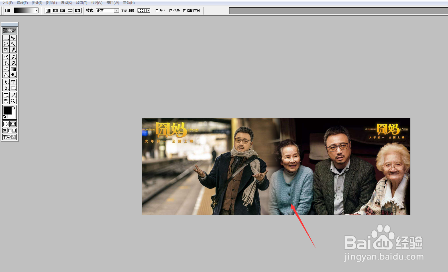Click the 不透明度 100% field
The height and width of the screenshot is (272, 448).
(142, 11)
